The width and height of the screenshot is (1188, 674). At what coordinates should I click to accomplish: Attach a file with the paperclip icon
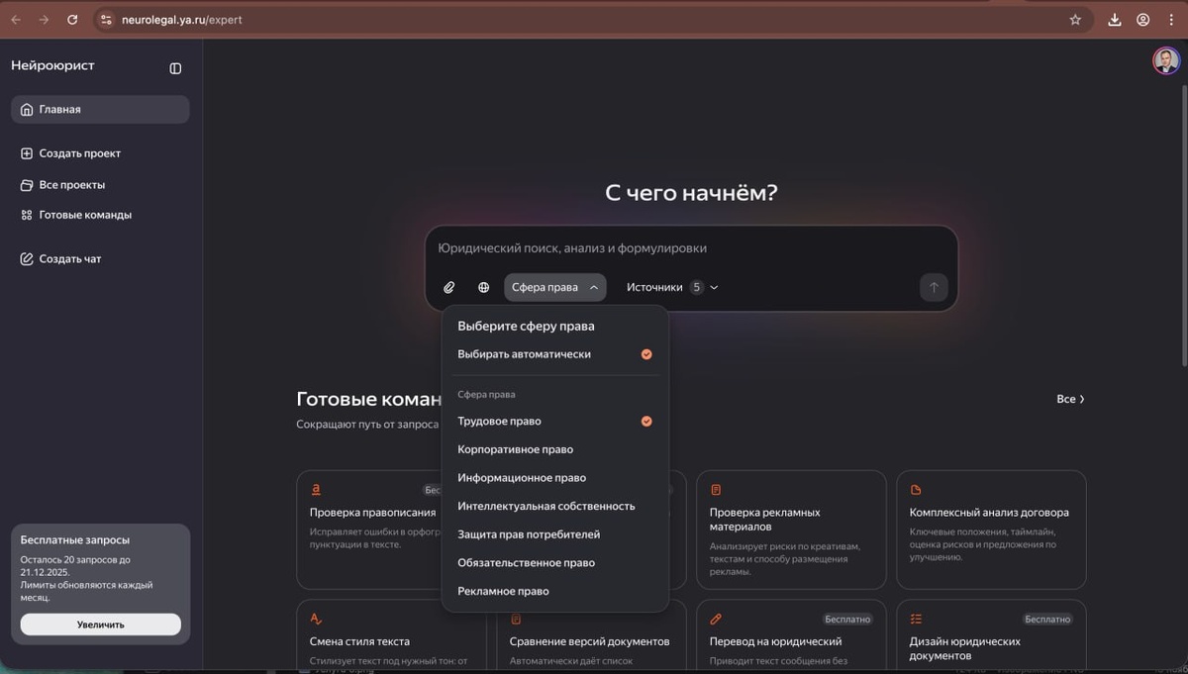pyautogui.click(x=449, y=287)
